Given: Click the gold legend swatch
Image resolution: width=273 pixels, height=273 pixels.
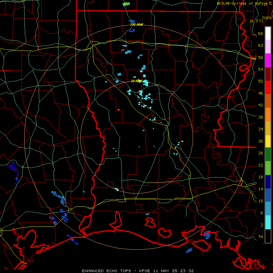Looking at the screenshot, I should pyautogui.click(x=268, y=128).
